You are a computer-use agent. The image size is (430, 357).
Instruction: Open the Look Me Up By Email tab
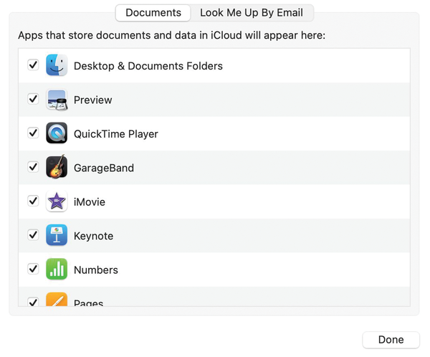tap(252, 13)
